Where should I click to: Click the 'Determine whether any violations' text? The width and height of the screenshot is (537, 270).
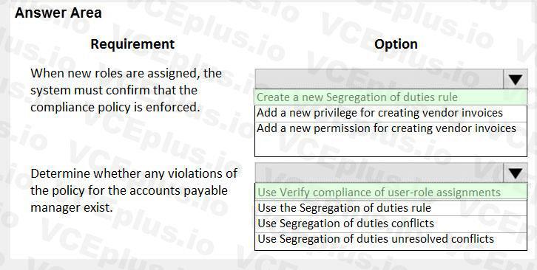(x=134, y=173)
